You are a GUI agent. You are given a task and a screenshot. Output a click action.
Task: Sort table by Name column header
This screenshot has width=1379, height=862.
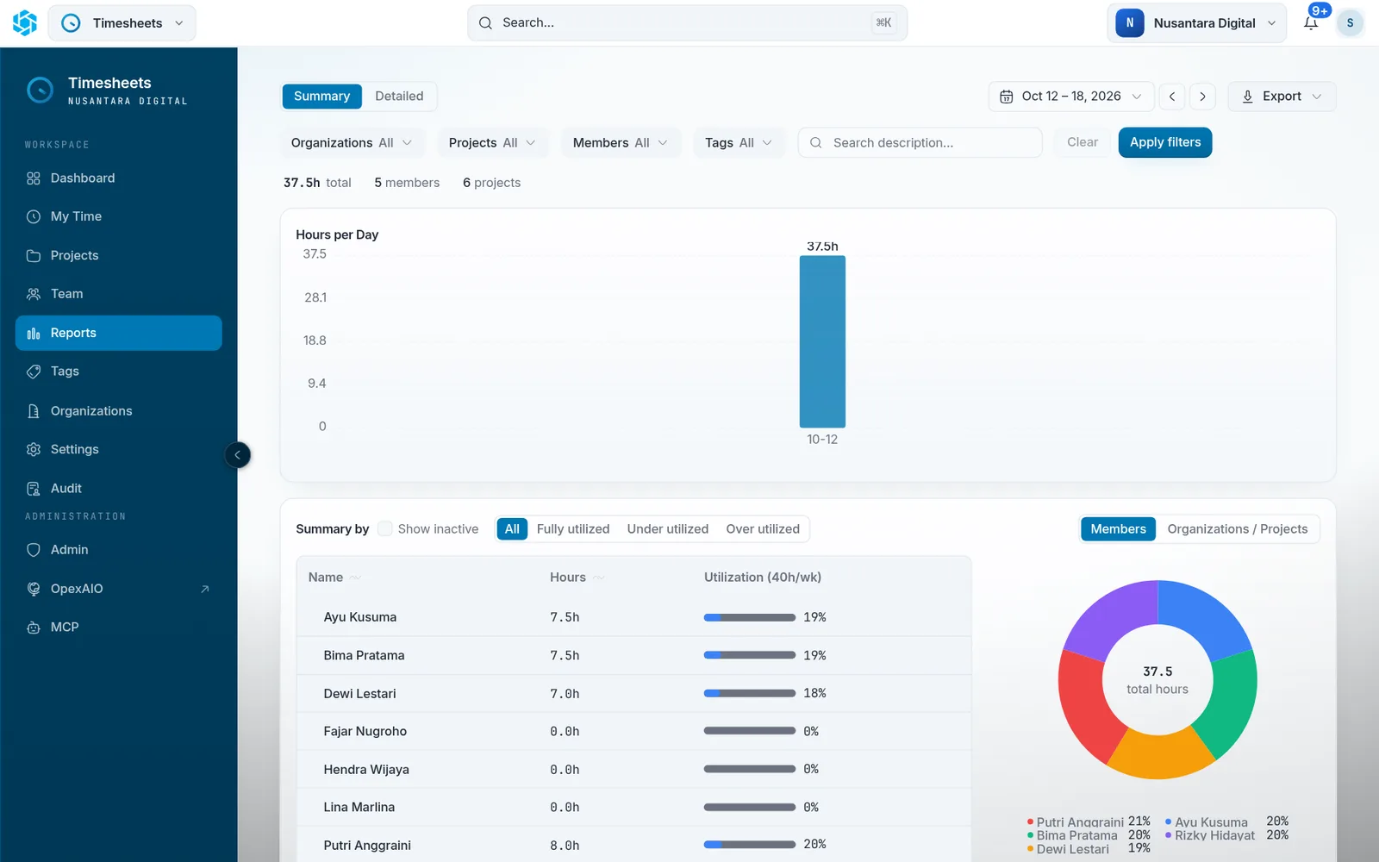pos(334,578)
